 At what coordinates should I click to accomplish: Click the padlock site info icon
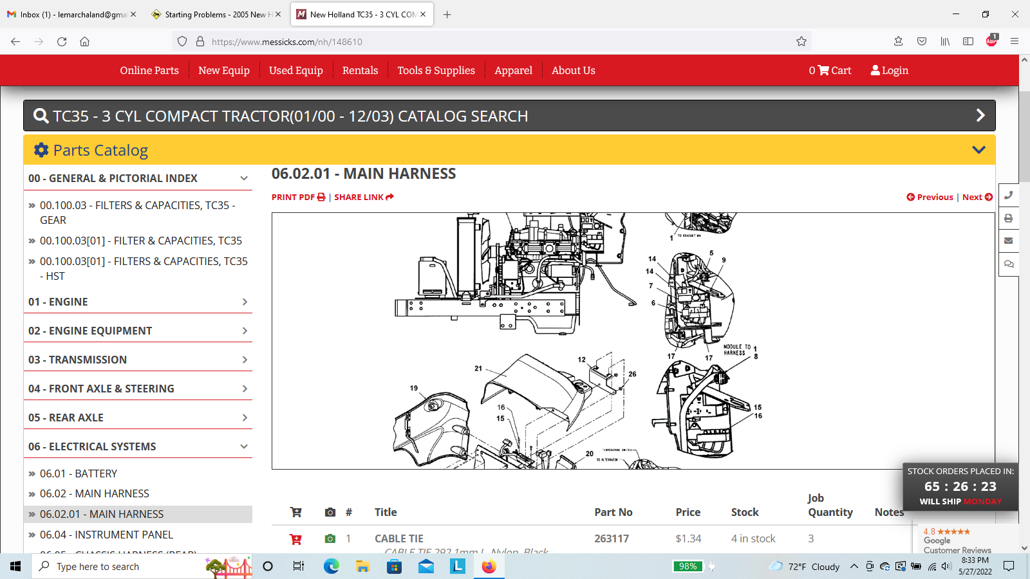(x=200, y=42)
